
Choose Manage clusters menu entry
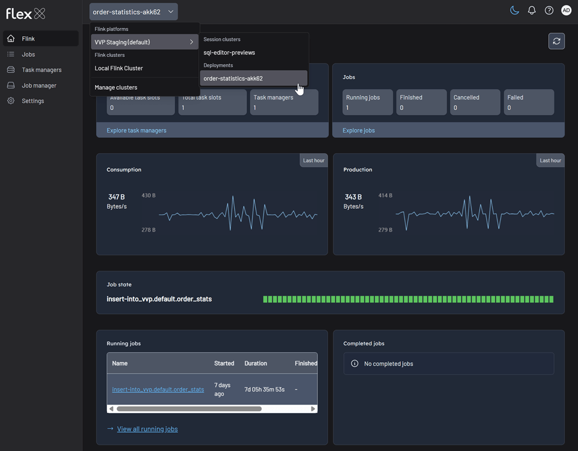tap(116, 88)
